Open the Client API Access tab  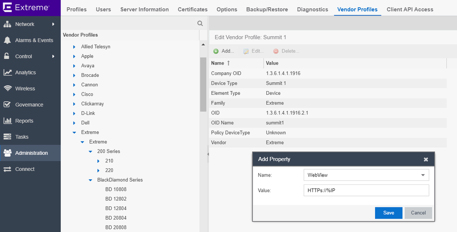pyautogui.click(x=409, y=9)
